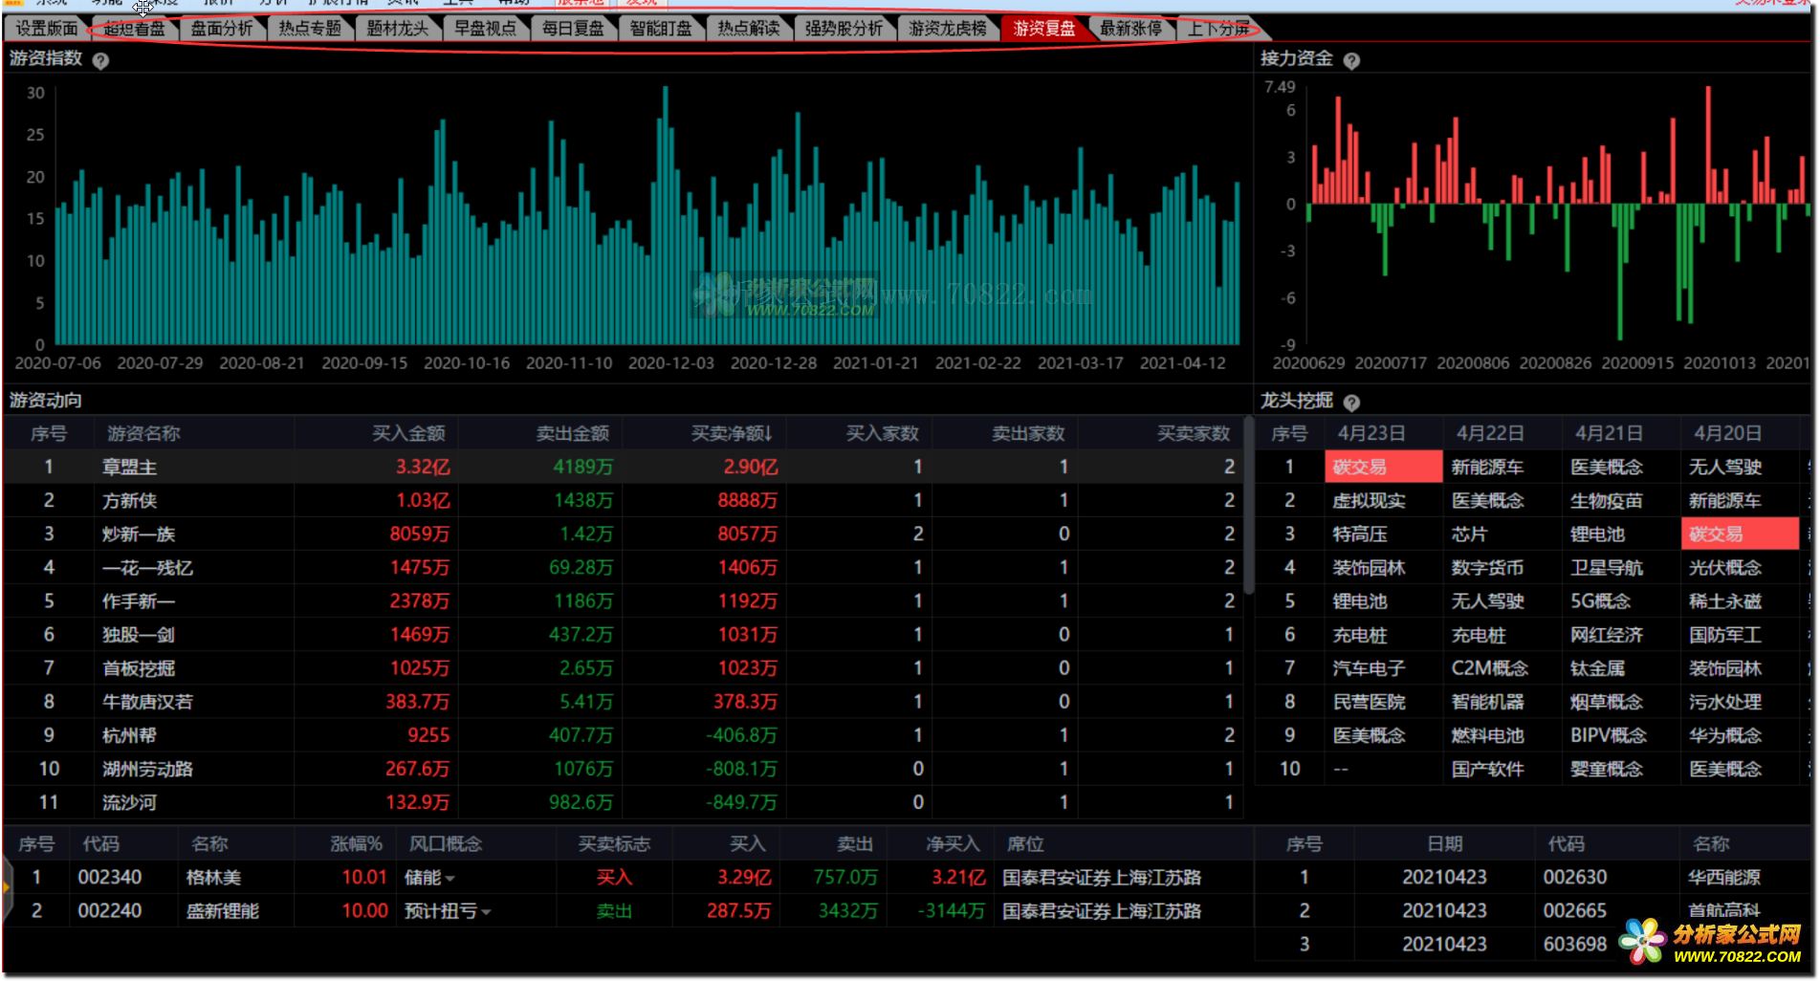Select stock 格林美 row 002340
This screenshot has width=1820, height=981.
coord(628,878)
